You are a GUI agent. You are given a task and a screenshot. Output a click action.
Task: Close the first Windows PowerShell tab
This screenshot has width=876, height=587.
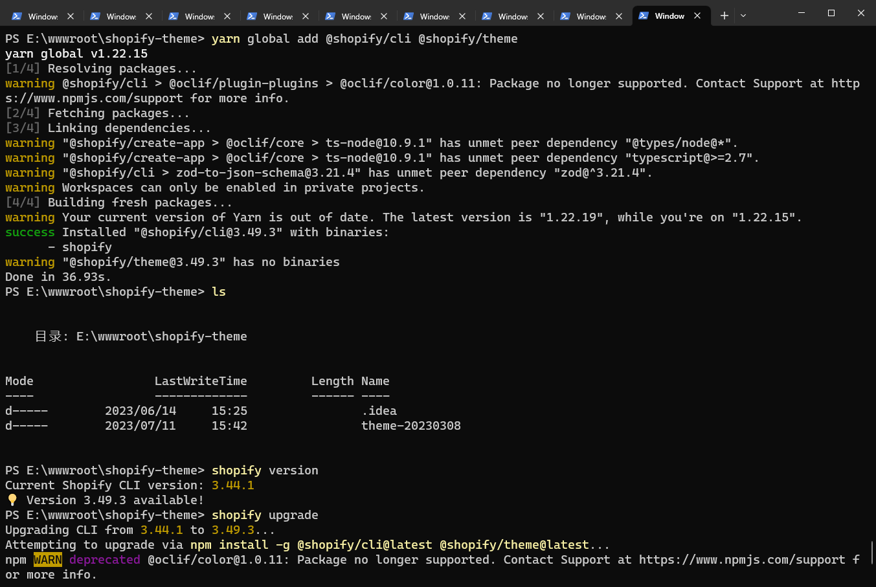pyautogui.click(x=71, y=16)
